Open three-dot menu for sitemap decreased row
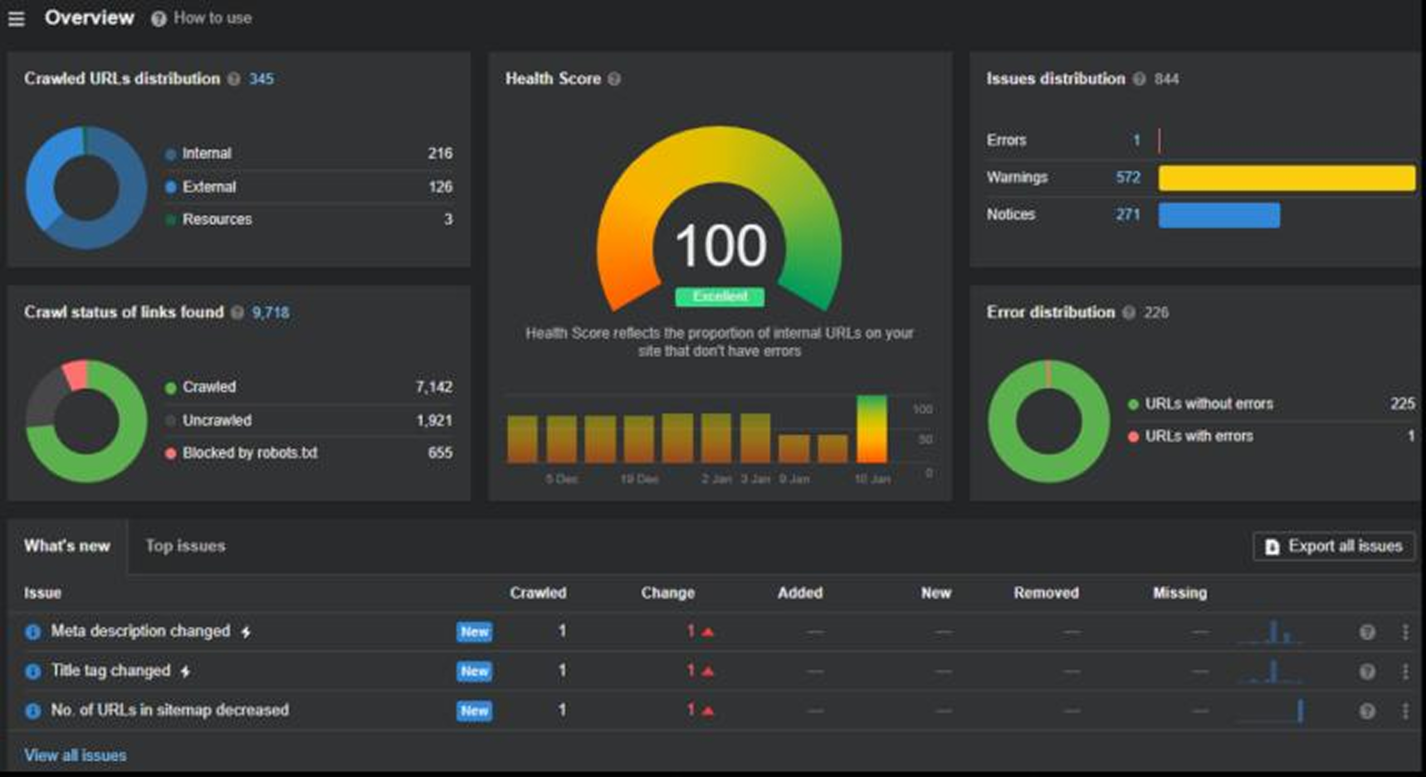The image size is (1426, 777). tap(1405, 711)
